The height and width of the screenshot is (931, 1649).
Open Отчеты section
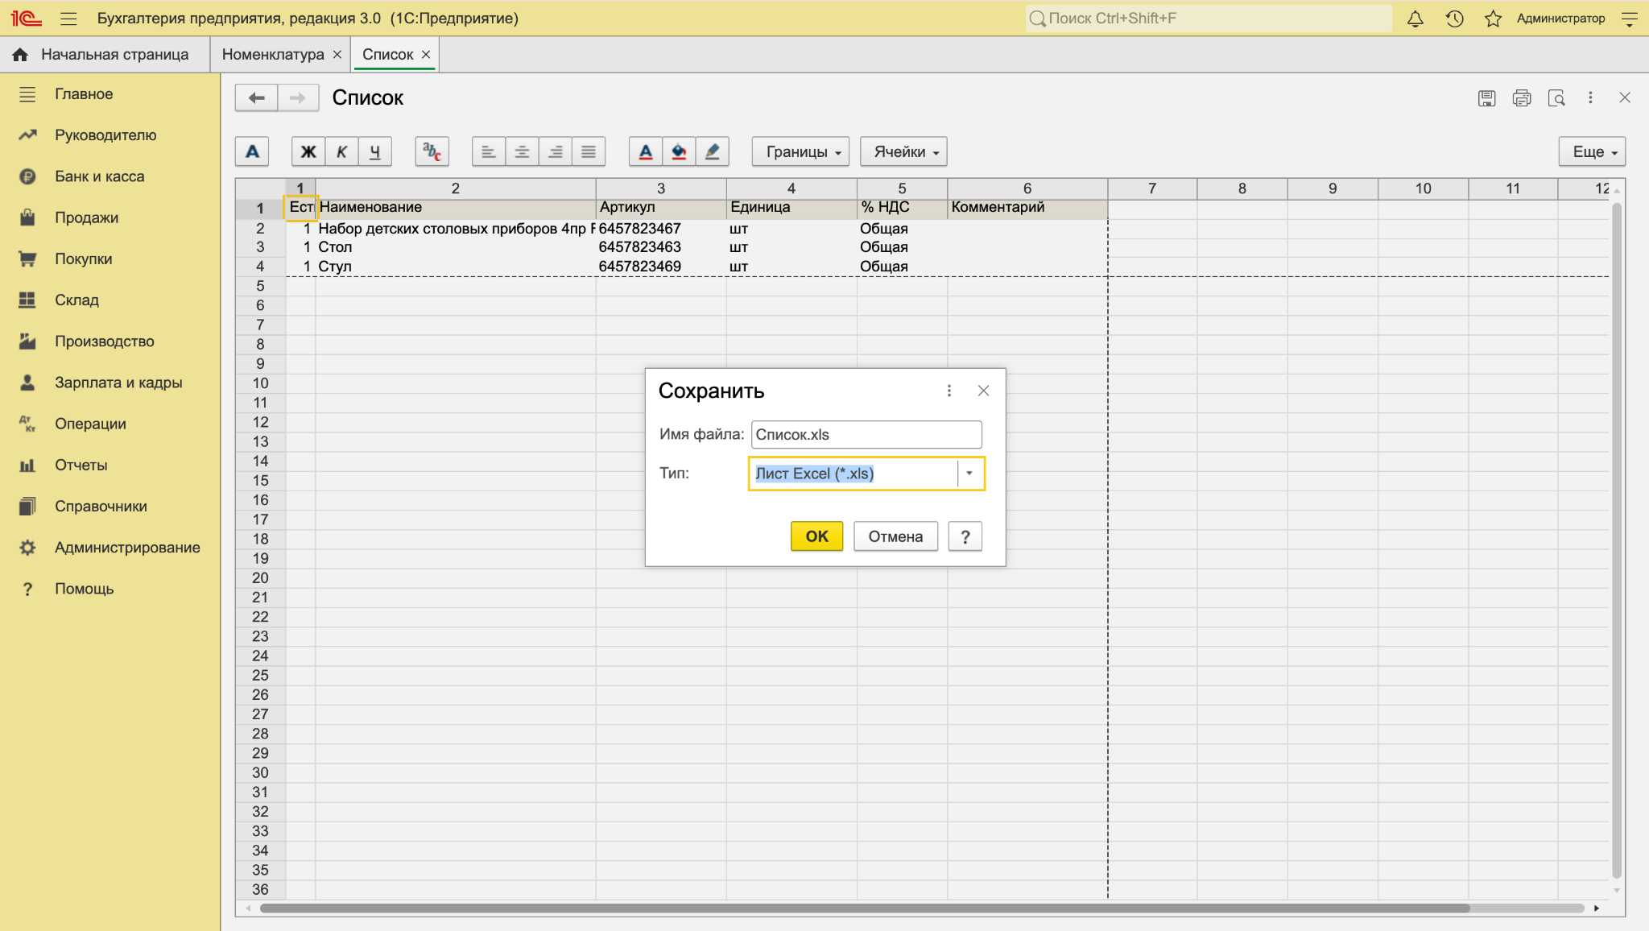tap(81, 465)
